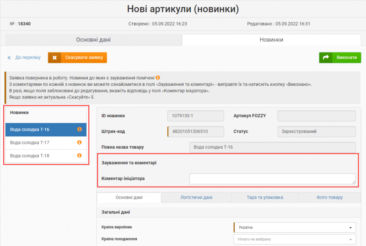Open the Країна походження dropdown
The image size is (366, 246).
[295, 239]
